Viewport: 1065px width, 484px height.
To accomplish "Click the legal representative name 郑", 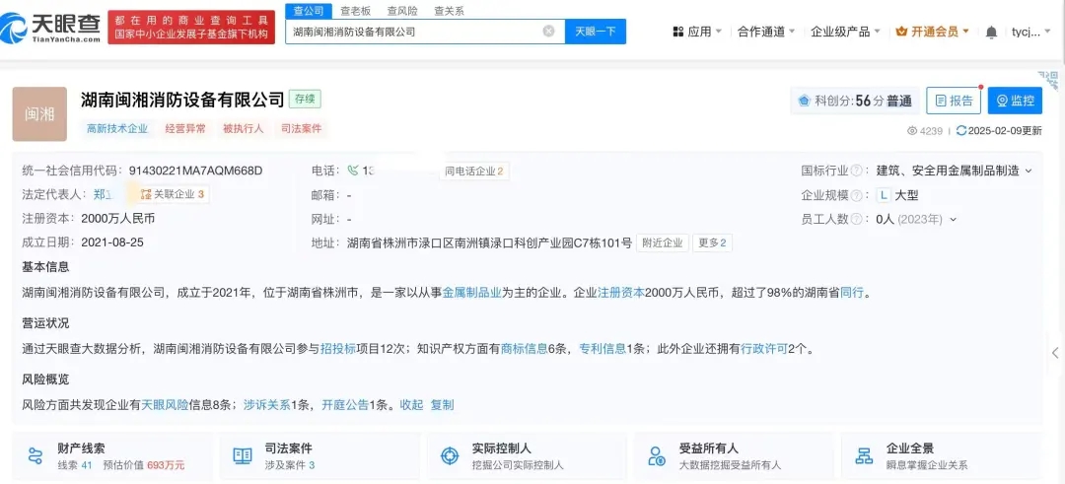I will pyautogui.click(x=100, y=194).
